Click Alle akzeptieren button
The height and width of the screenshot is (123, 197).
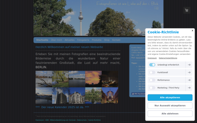pyautogui.click(x=170, y=97)
